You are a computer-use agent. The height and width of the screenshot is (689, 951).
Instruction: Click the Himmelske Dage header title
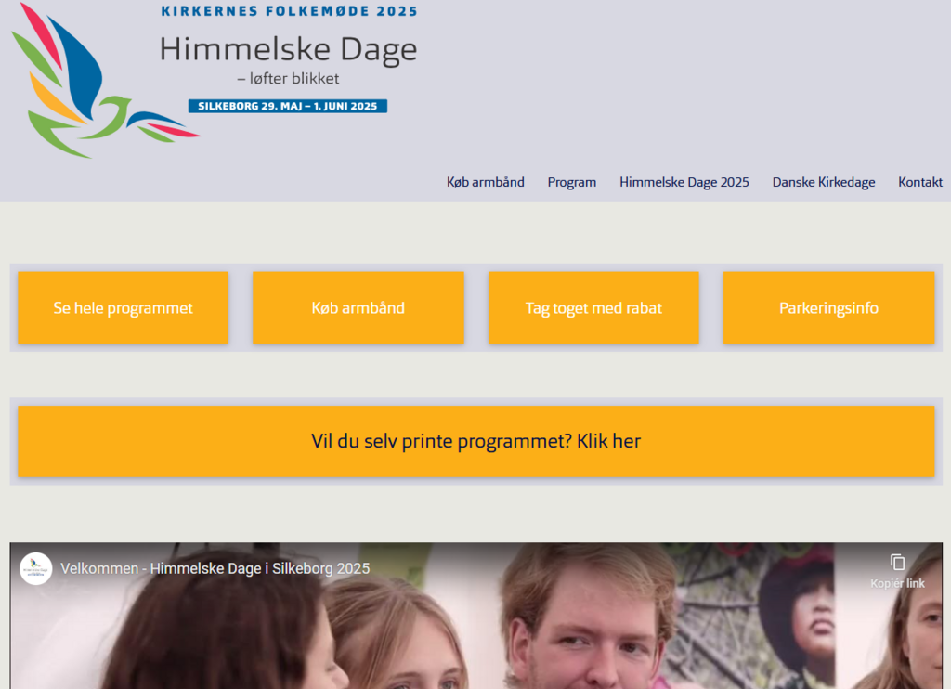pyautogui.click(x=288, y=49)
